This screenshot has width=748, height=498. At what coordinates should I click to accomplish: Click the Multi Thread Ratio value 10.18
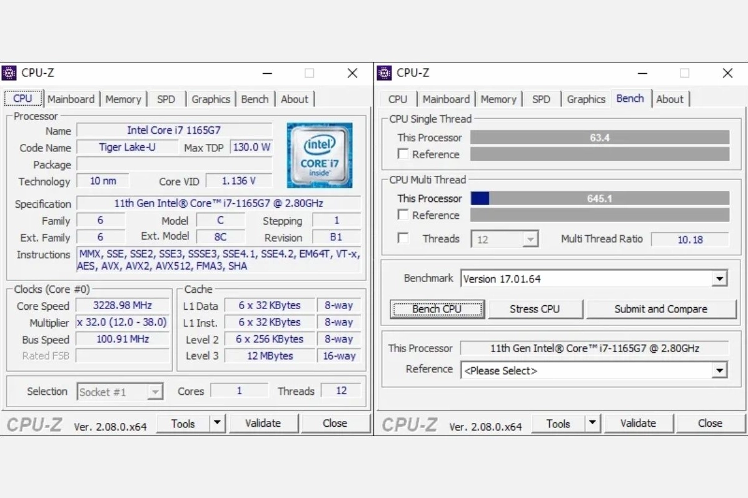pyautogui.click(x=690, y=240)
